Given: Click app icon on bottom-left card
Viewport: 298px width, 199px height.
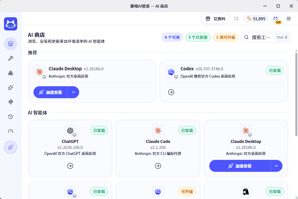Looking at the screenshot, I should [70, 192].
